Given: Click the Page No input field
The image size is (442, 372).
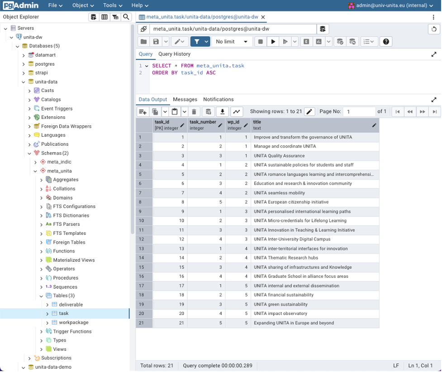Looking at the screenshot, I should [359, 112].
